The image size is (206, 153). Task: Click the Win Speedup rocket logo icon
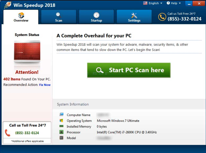[8, 5]
